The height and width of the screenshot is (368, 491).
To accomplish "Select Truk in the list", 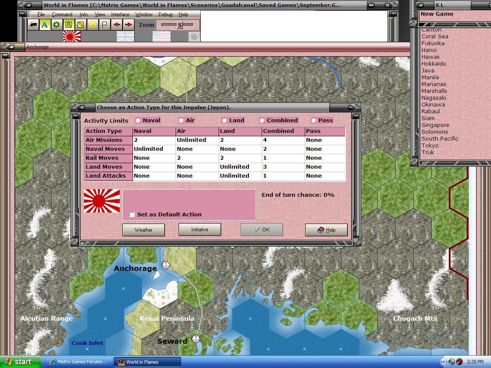I will [427, 152].
